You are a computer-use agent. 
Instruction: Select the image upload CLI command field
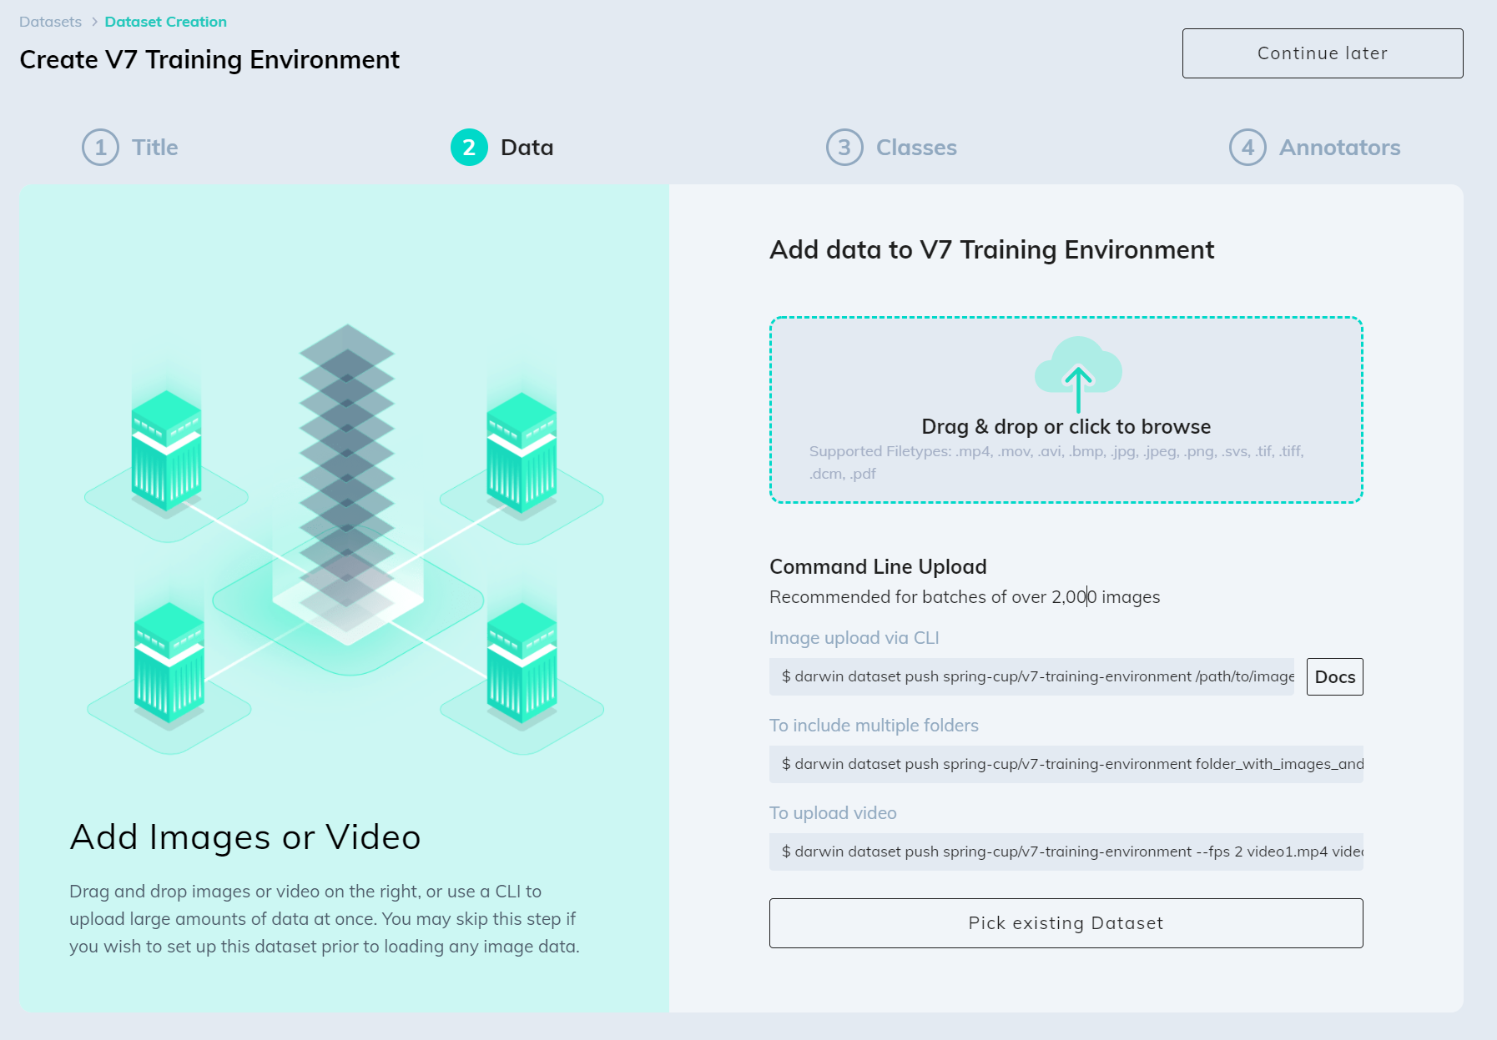click(x=1031, y=676)
